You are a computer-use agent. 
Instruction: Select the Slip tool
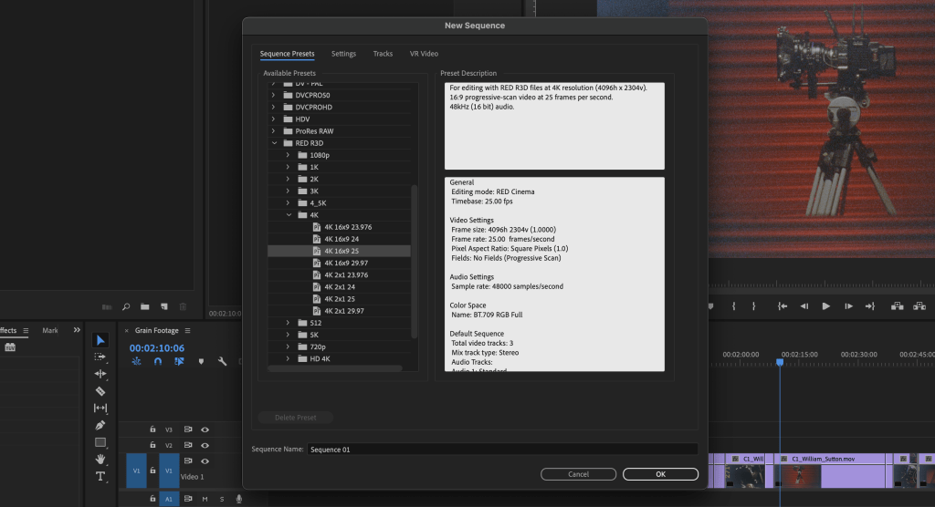(x=100, y=409)
